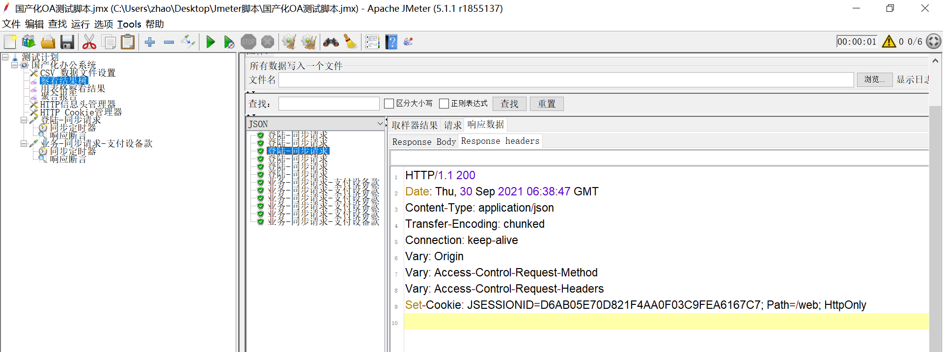Image resolution: width=943 pixels, height=352 pixels.
Task: Click the 重置 reset button
Action: (547, 104)
